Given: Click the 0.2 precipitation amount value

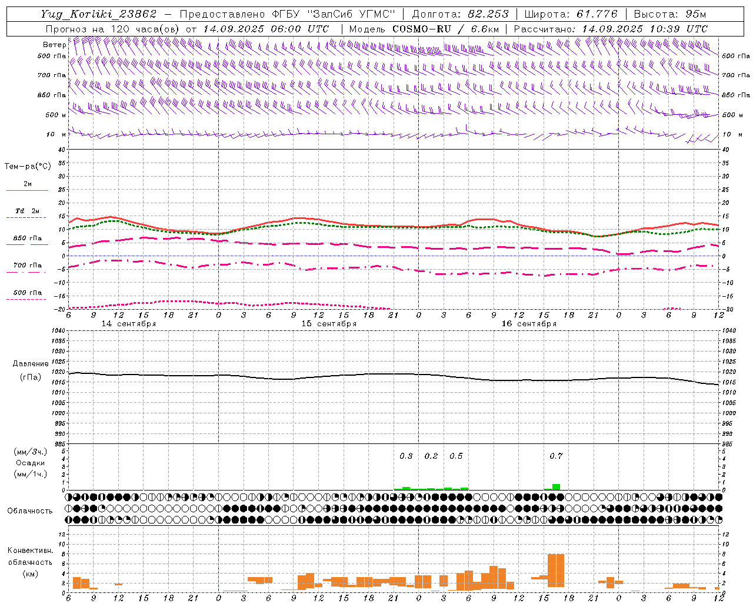Looking at the screenshot, I should (431, 456).
